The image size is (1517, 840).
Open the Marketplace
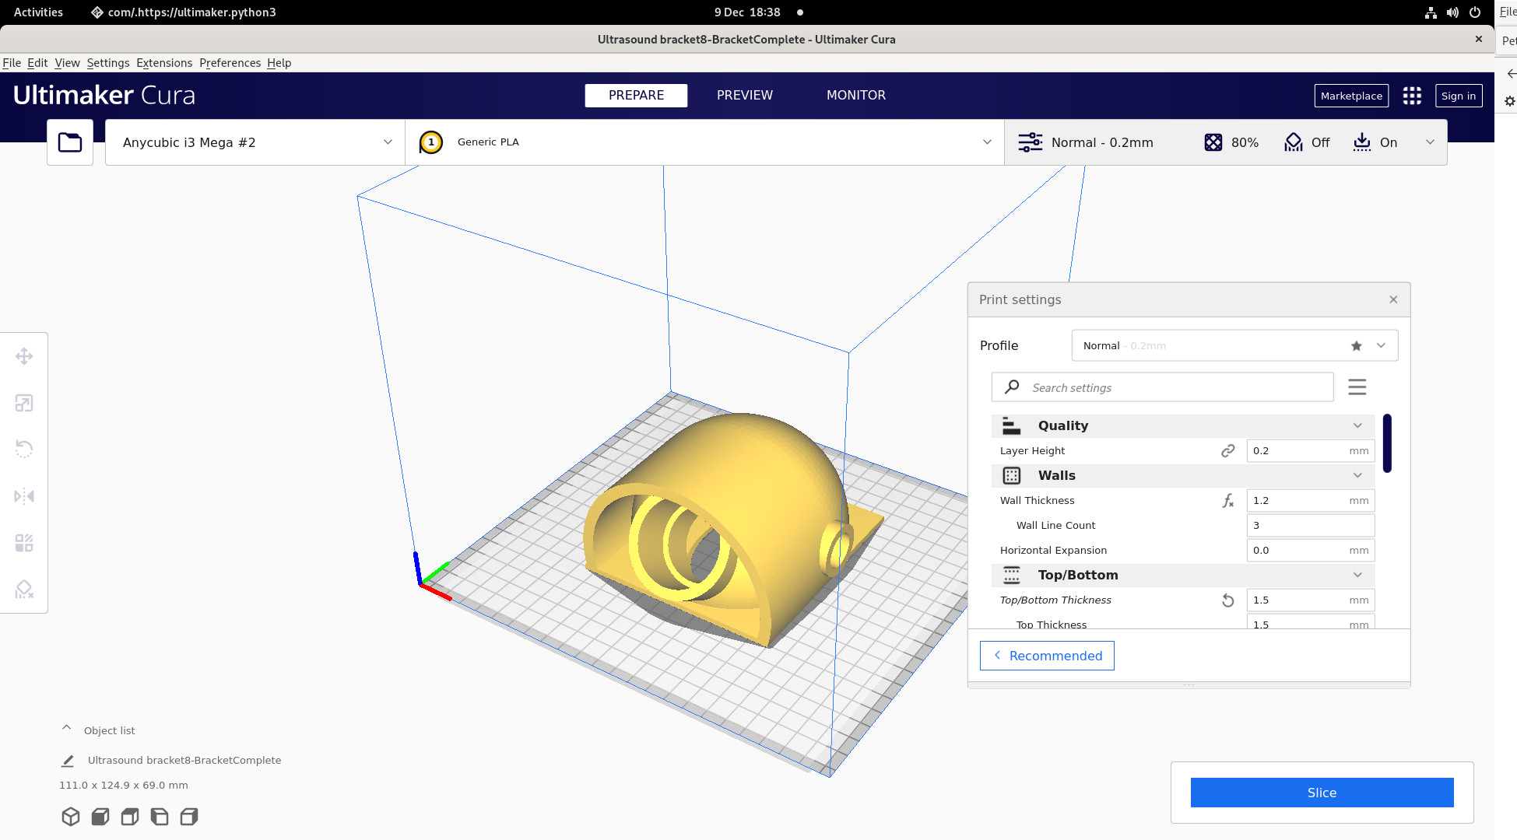pos(1351,96)
